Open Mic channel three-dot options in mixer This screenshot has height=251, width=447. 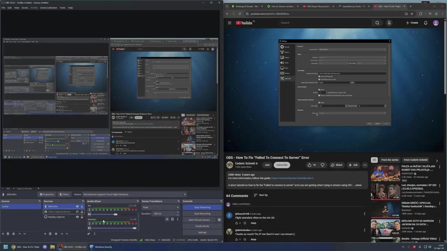(89, 210)
